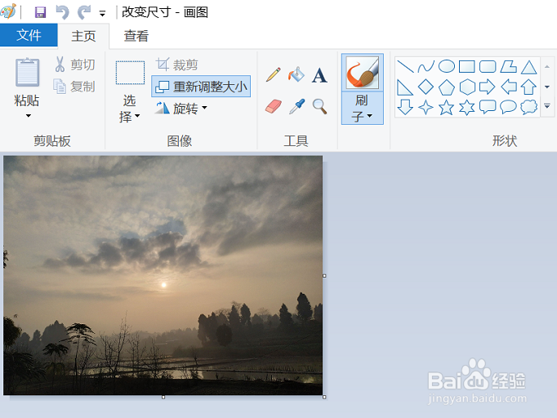Move the shapes gallery down one row
Screen dimensions: 557x418
point(547,87)
